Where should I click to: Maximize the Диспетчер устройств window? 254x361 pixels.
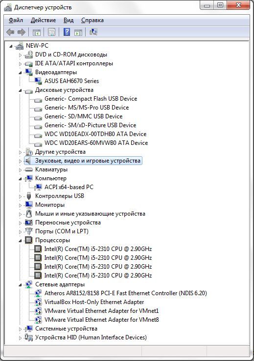(x=220, y=5)
